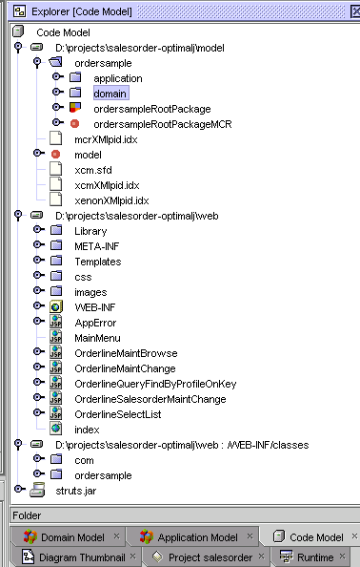Screen dimensions: 360x567
Task: Select the xenonXMlpid.idx file
Action: click(x=111, y=200)
